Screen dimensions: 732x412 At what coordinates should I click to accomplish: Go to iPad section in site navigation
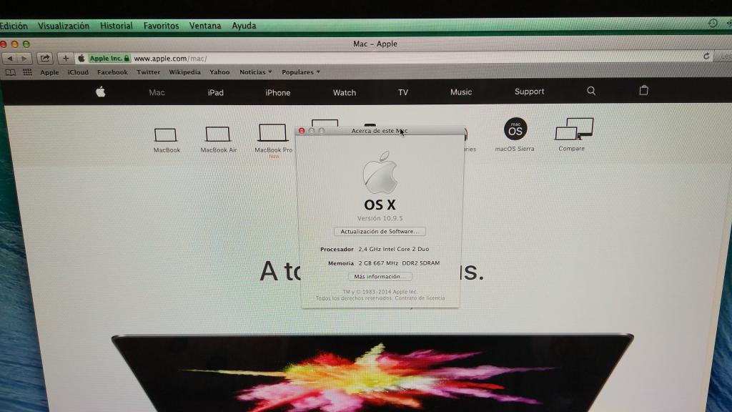click(x=216, y=92)
